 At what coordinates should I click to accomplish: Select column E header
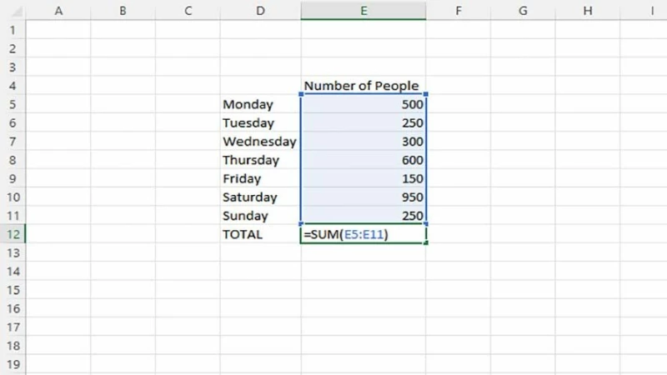(x=364, y=11)
